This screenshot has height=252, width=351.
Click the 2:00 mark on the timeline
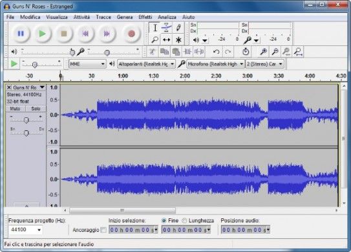(x=185, y=76)
